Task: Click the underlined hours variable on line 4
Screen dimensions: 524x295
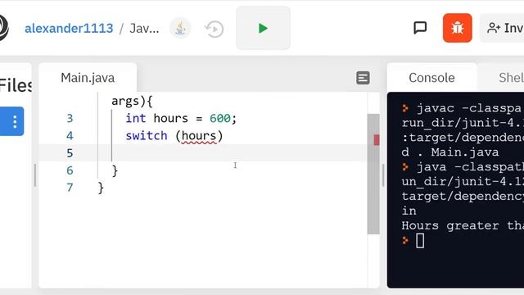Action: [199, 136]
